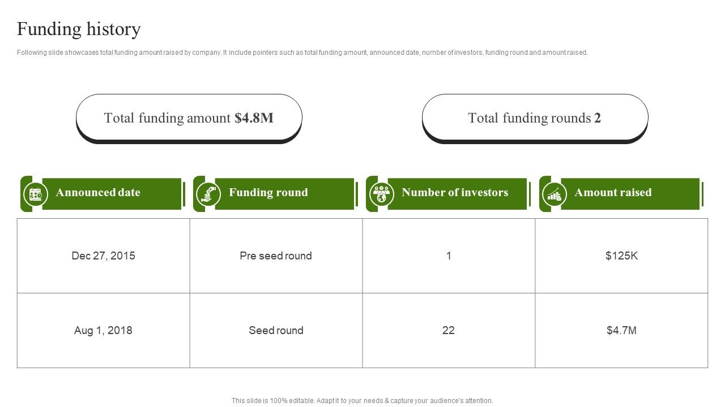Viewport: 725px width, 407px height.
Task: Select the Amount raised header
Action: (621, 194)
